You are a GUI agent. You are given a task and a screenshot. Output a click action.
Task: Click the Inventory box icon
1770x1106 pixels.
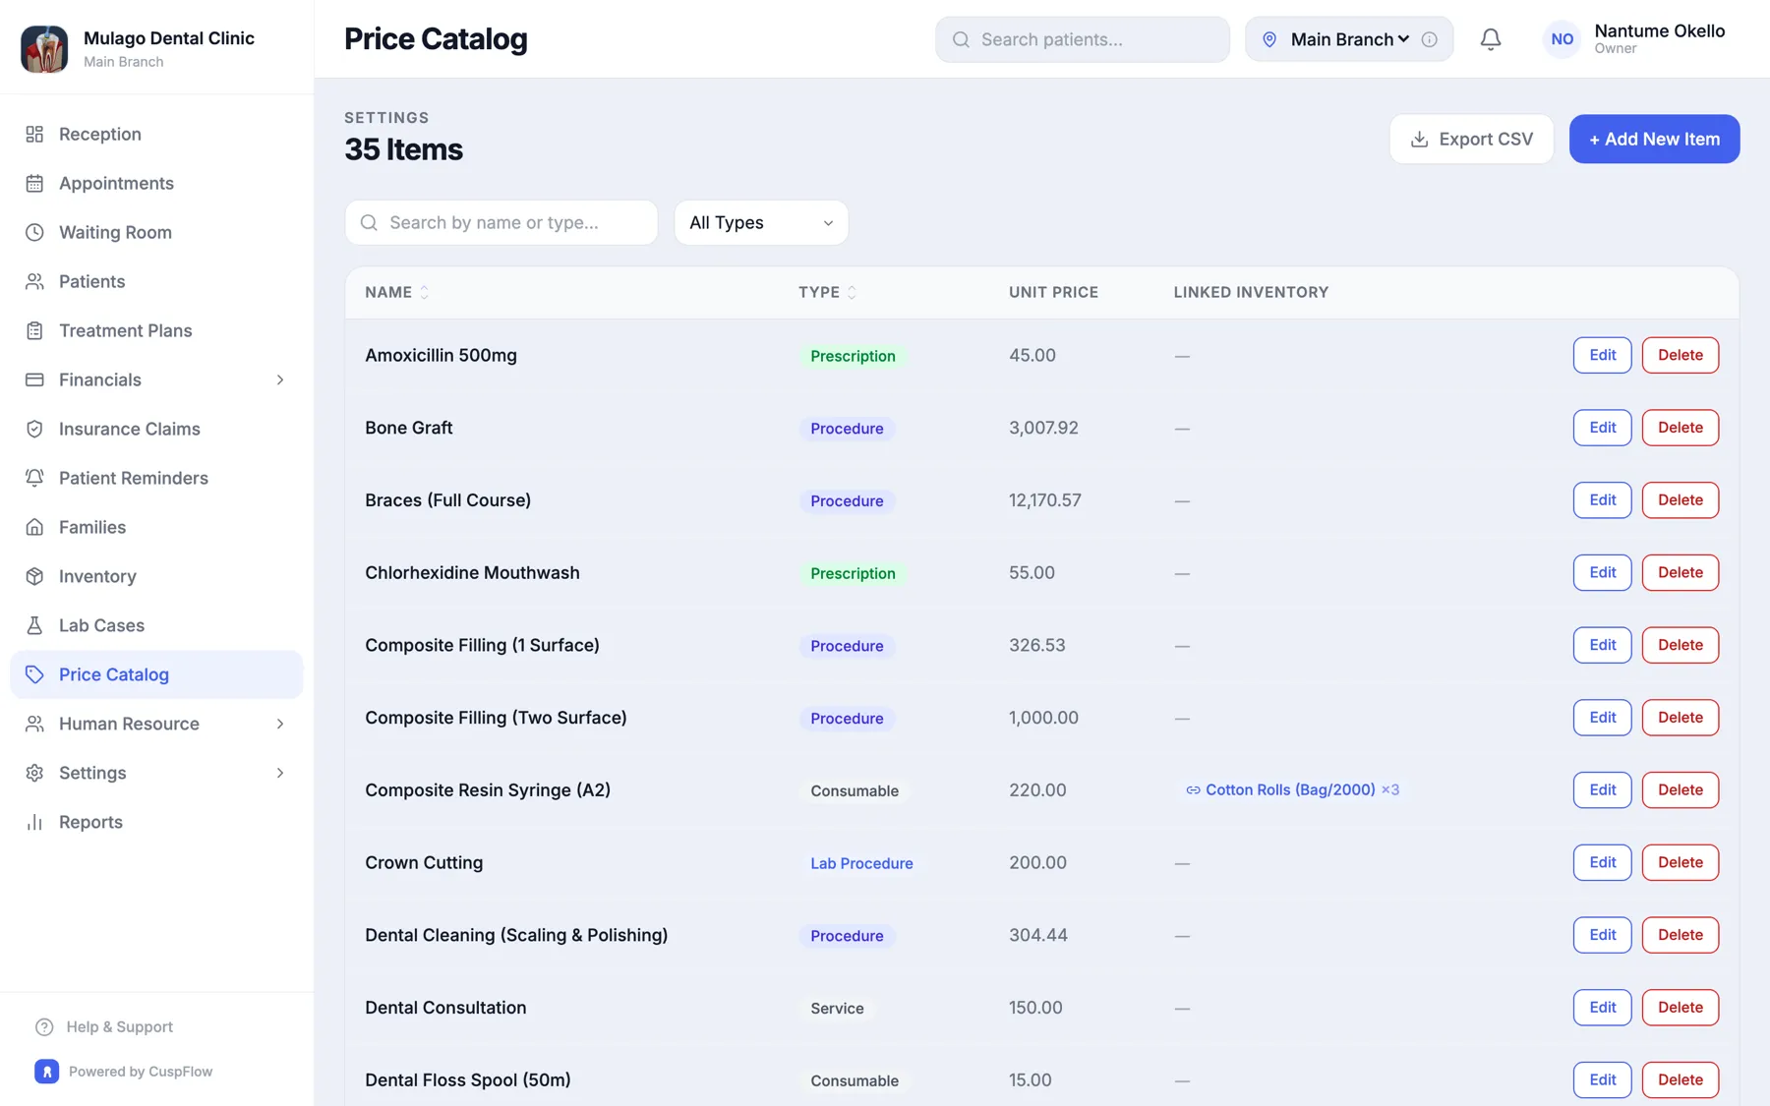(x=34, y=576)
